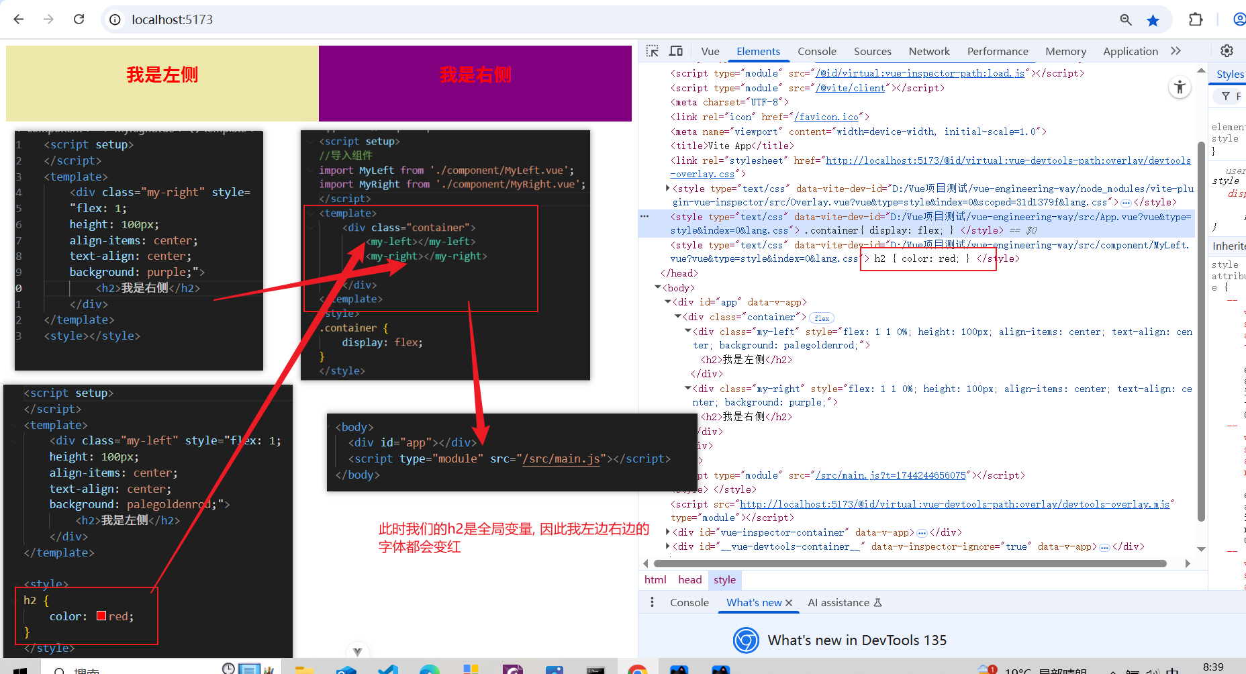Close the What's new drawer tab
The height and width of the screenshot is (674, 1246).
coord(789,603)
